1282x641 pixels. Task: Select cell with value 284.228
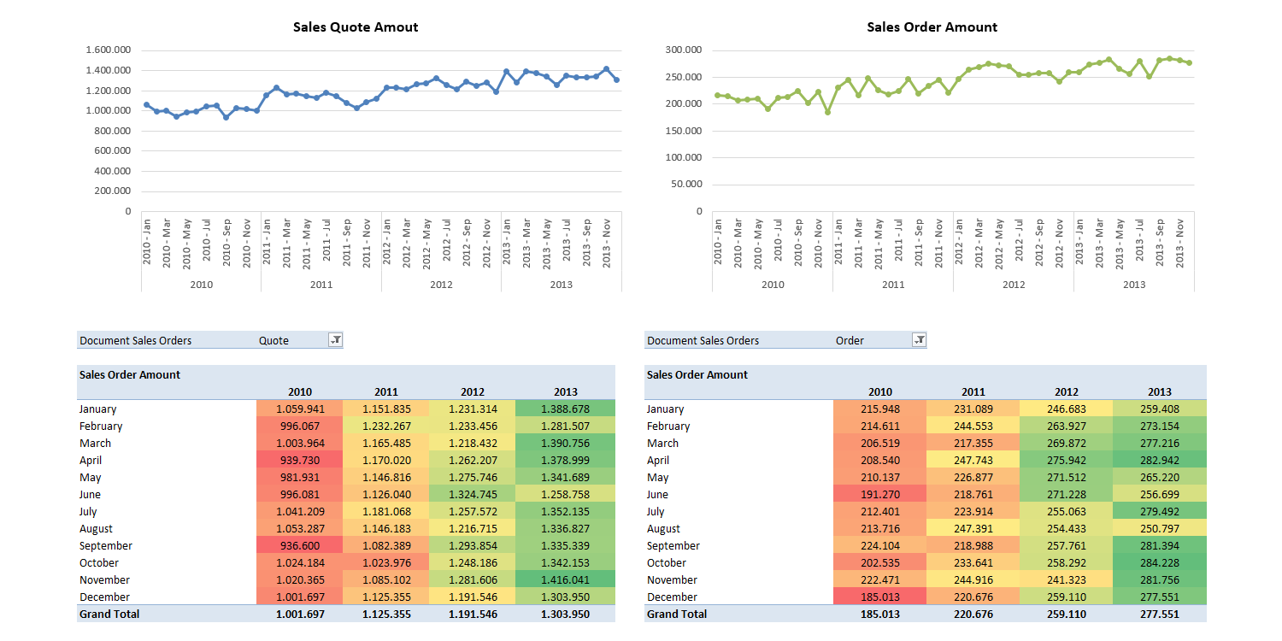1160,562
